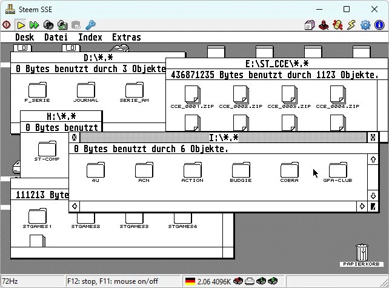The image size is (389, 288).
Task: Click the sizer box of I: window
Action: (373, 206)
